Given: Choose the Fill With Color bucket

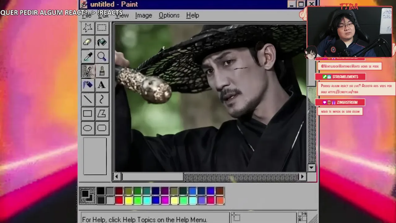Looking at the screenshot, I should coord(102,42).
